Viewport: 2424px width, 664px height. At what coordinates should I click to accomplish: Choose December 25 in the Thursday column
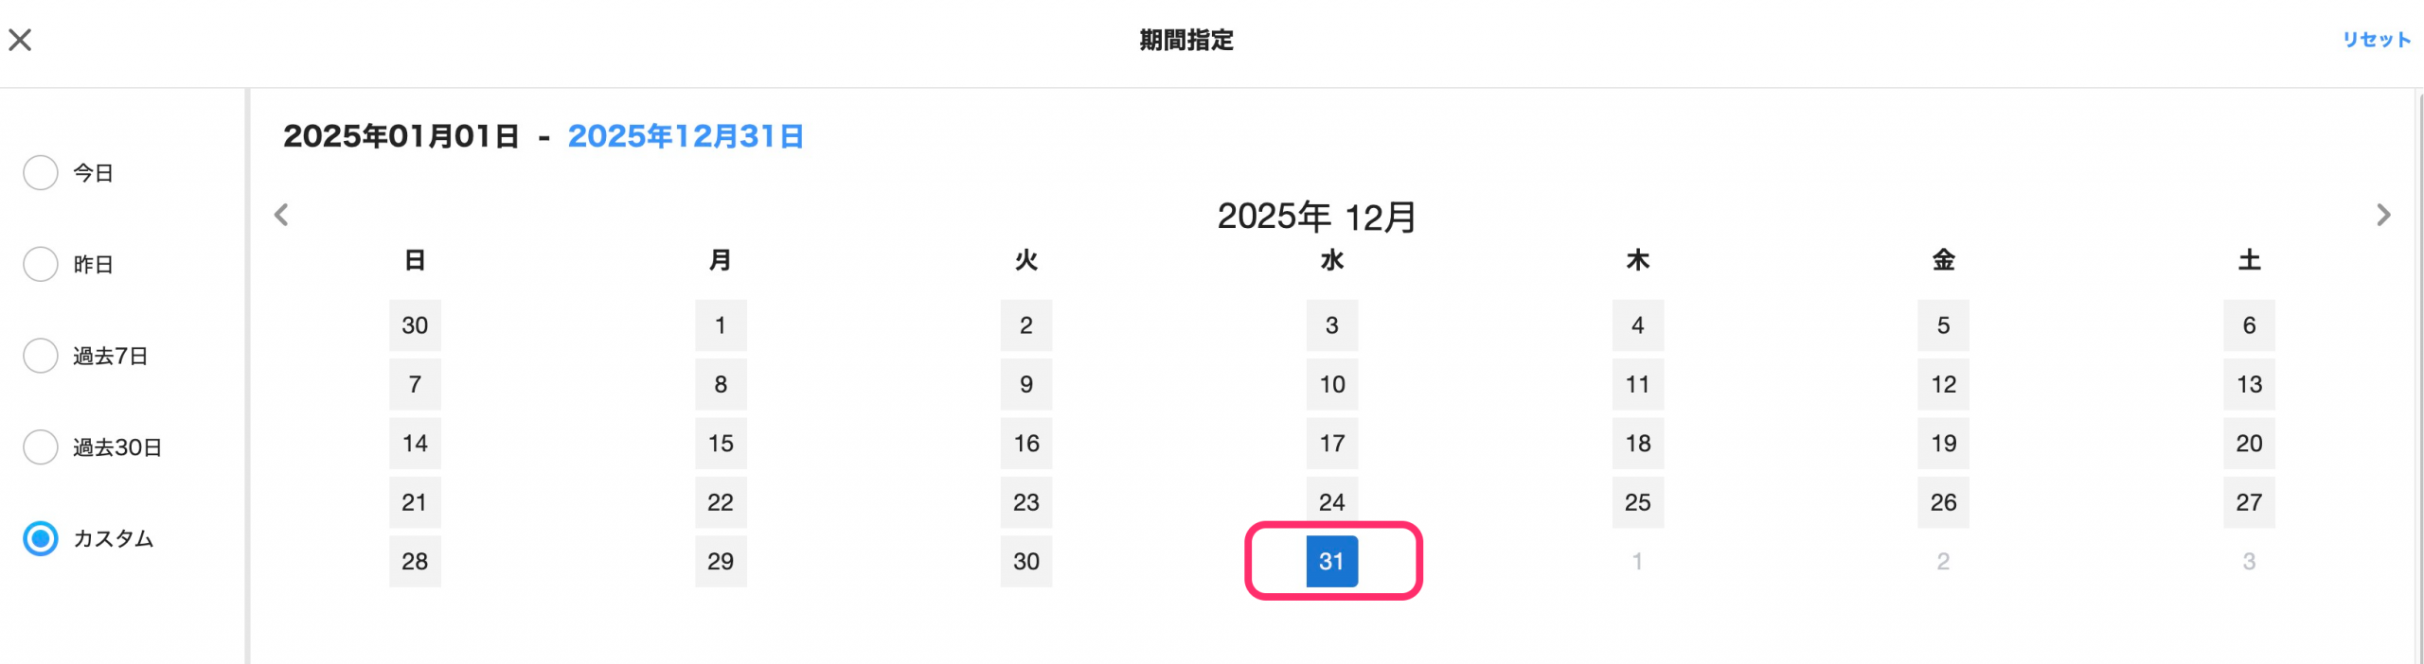click(x=1637, y=502)
